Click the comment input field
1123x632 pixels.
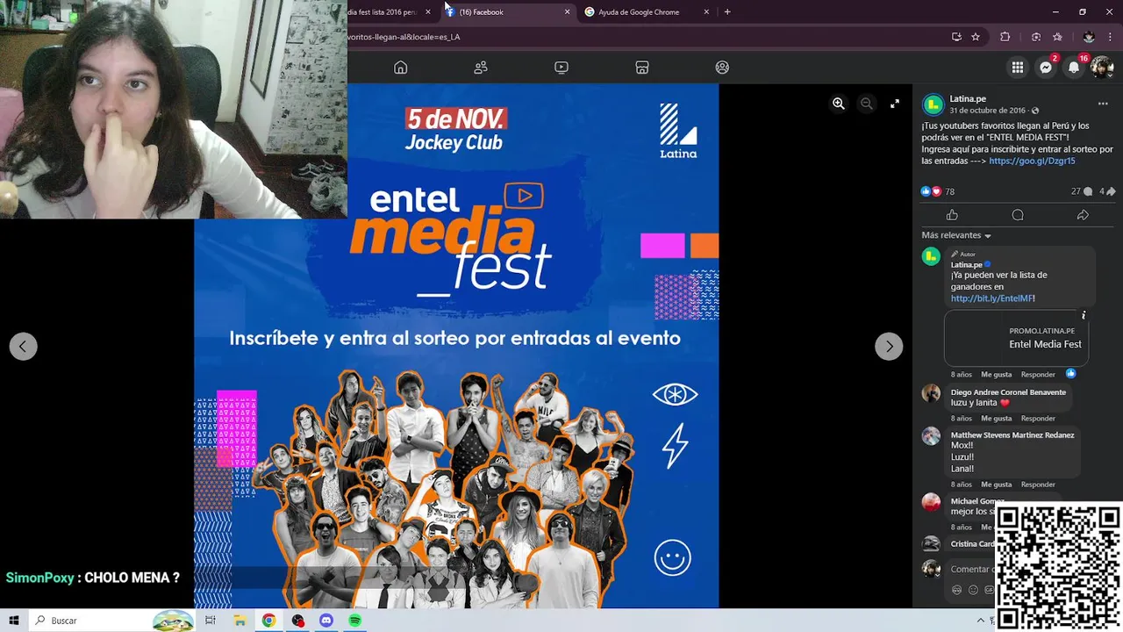click(x=972, y=569)
